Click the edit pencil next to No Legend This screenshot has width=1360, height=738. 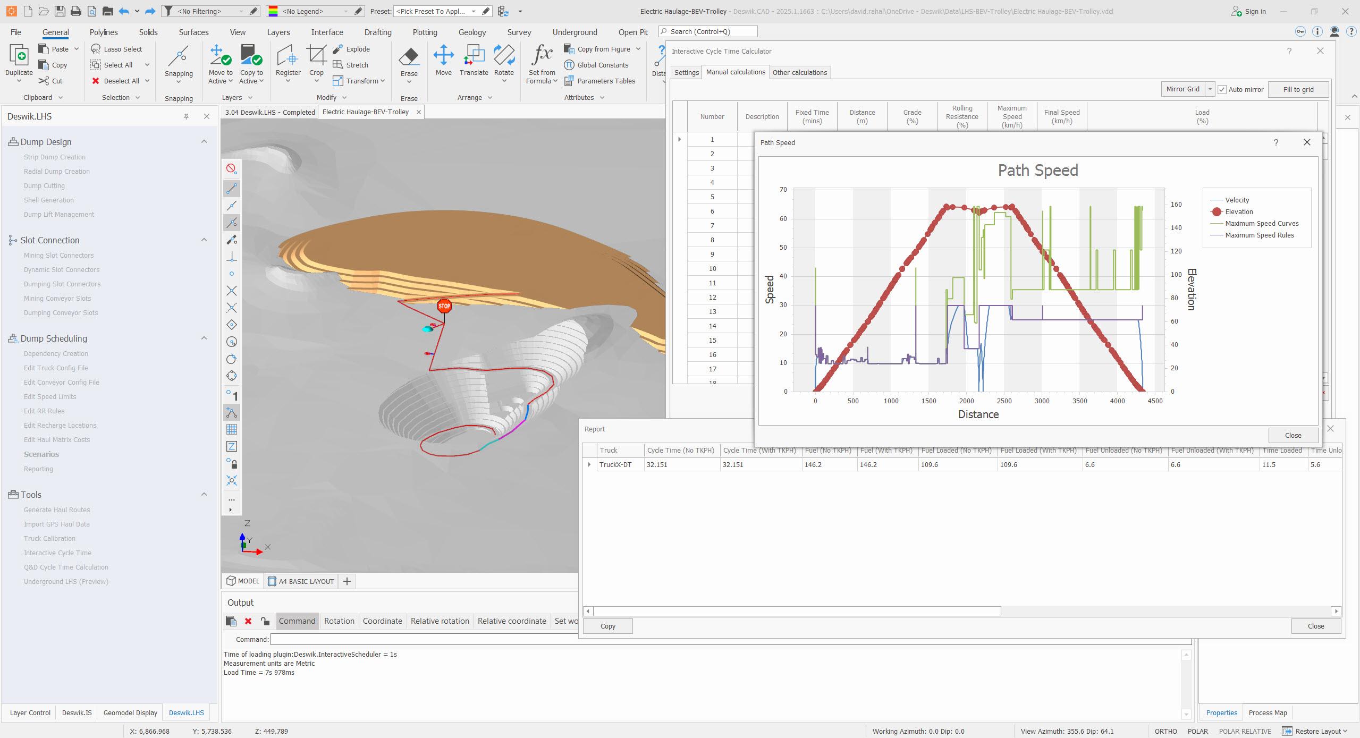[x=358, y=11]
